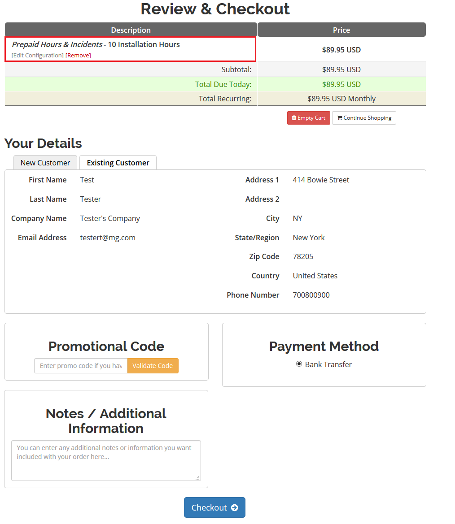Open the Existing Customer tab
This screenshot has width=455, height=524.
118,163
